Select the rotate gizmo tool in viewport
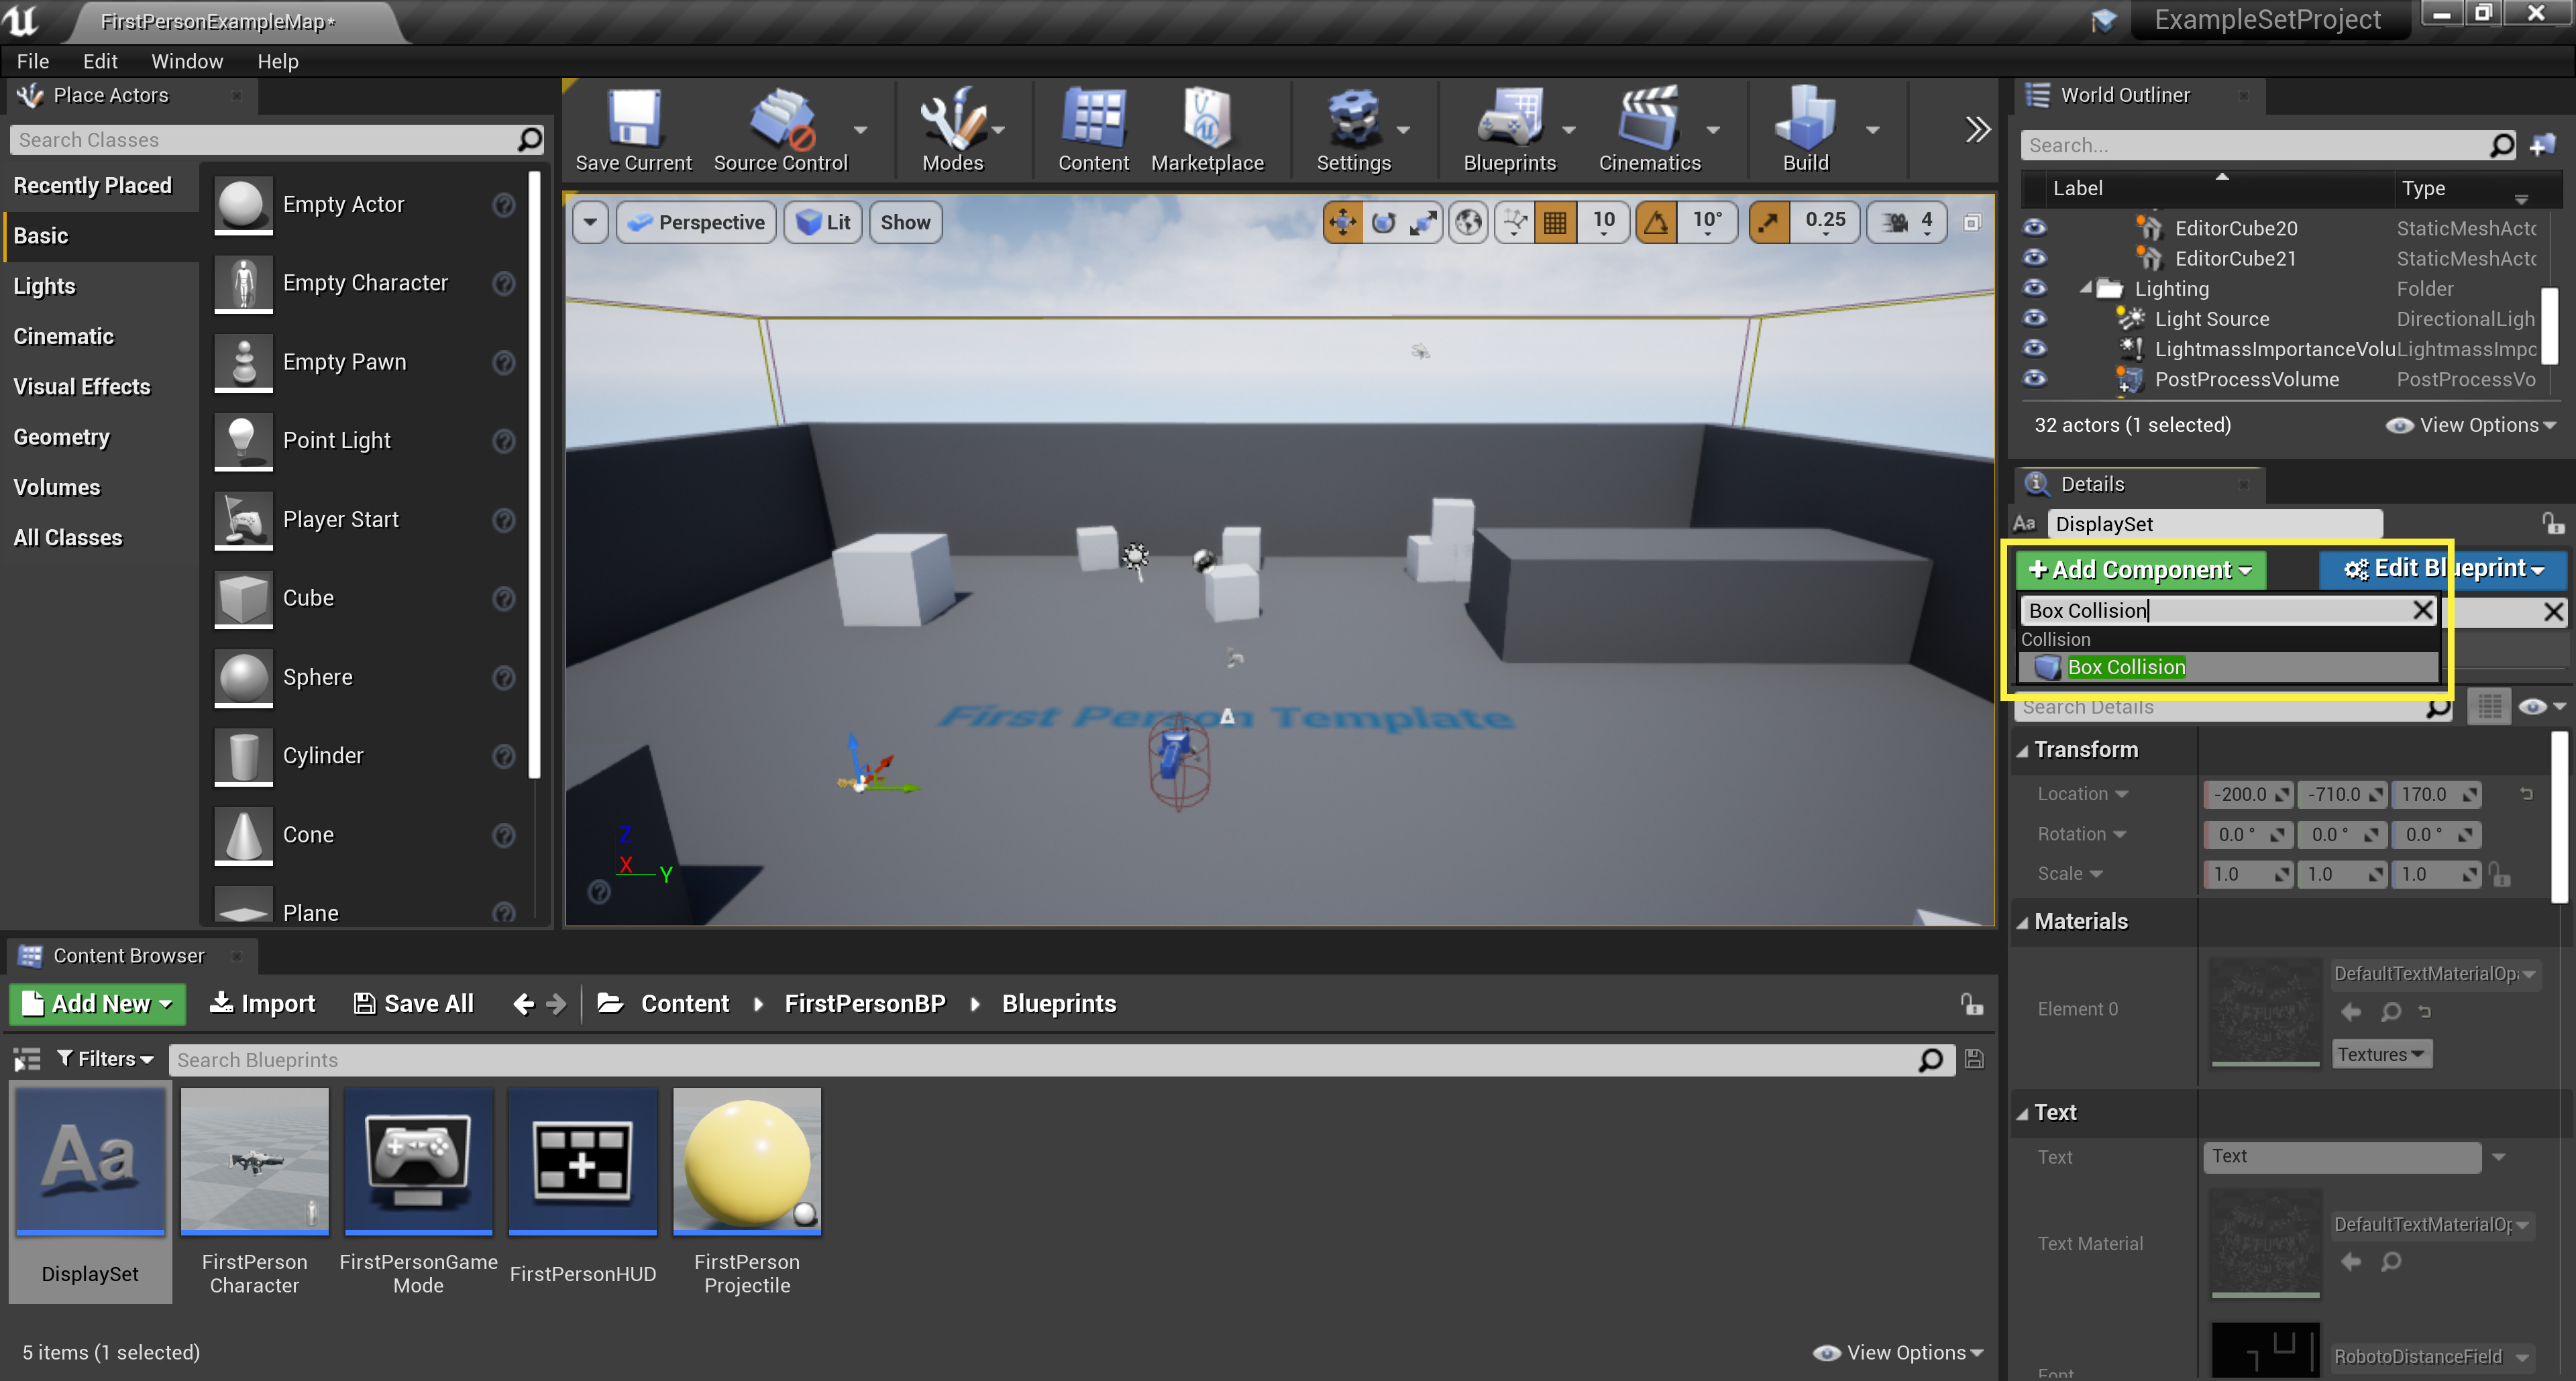This screenshot has height=1381, width=2576. pyautogui.click(x=1383, y=222)
